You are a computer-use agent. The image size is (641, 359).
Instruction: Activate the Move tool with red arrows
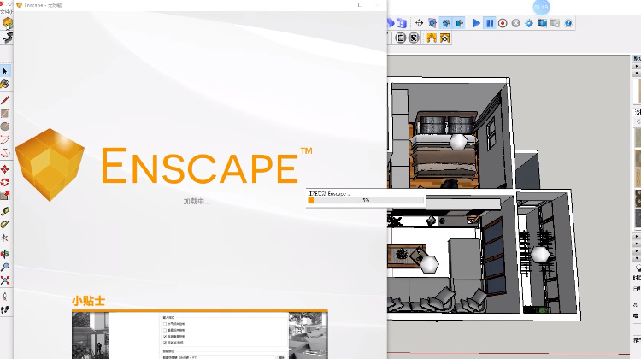click(5, 169)
